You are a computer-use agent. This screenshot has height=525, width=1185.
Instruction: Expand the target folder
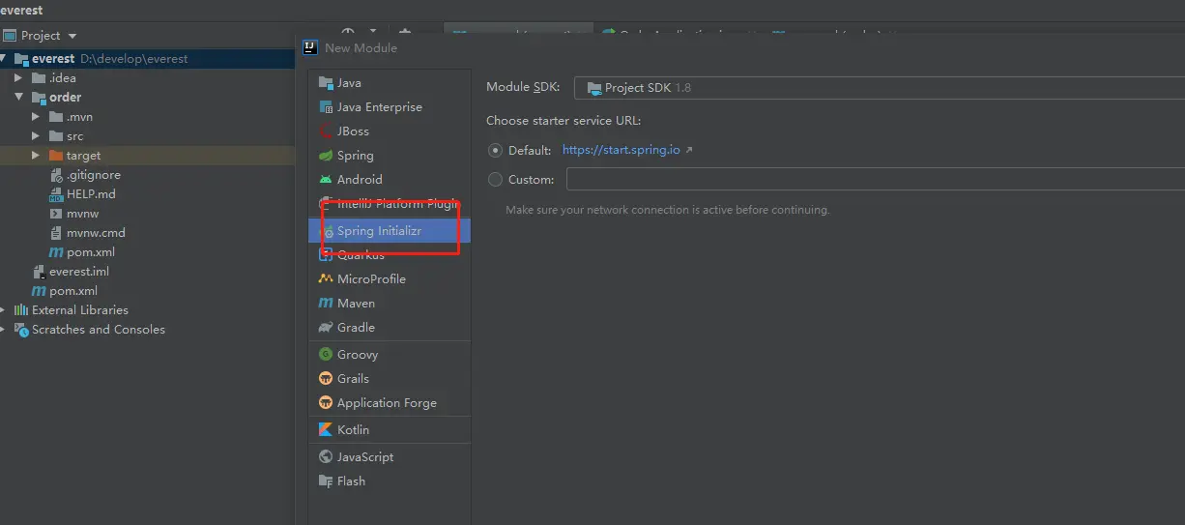[x=36, y=156]
